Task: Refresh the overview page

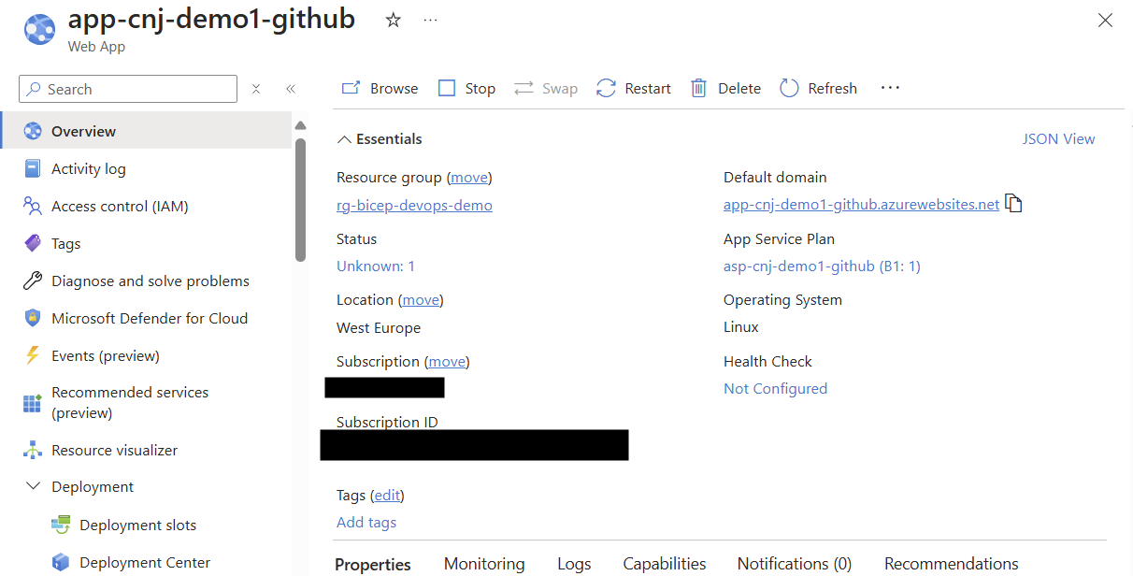Action: tap(818, 88)
